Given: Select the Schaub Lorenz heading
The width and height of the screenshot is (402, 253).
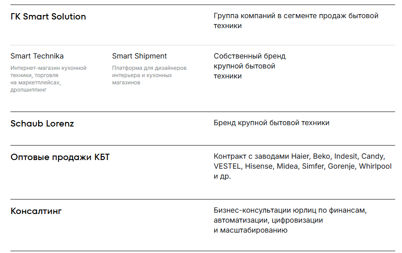Looking at the screenshot, I should click(42, 123).
